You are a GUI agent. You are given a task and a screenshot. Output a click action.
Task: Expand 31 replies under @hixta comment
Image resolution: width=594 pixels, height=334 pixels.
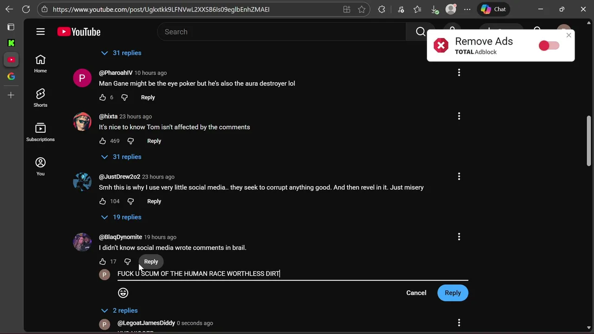pyautogui.click(x=122, y=157)
